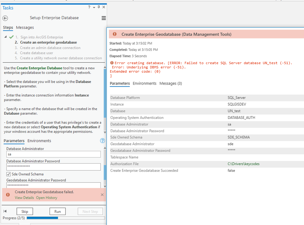This screenshot has width=304, height=225.
Task: Click the parameters list scrollbar
Action: click(x=105, y=172)
